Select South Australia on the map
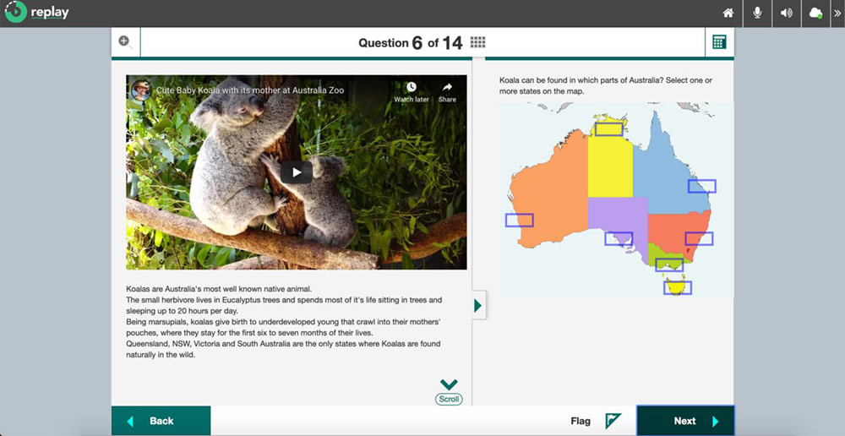Viewport: 845px width, 436px height. (619, 239)
